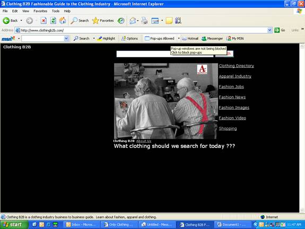Click the page search text field
Image resolution: width=305 pixels, height=229 pixels.
pos(165,54)
